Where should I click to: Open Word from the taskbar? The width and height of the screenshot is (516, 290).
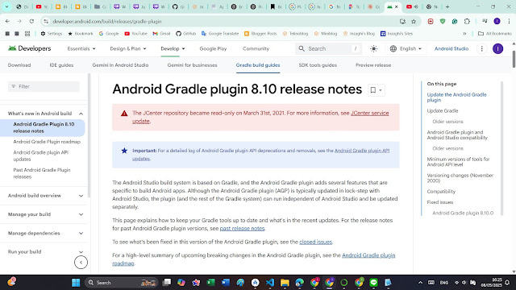point(226,283)
